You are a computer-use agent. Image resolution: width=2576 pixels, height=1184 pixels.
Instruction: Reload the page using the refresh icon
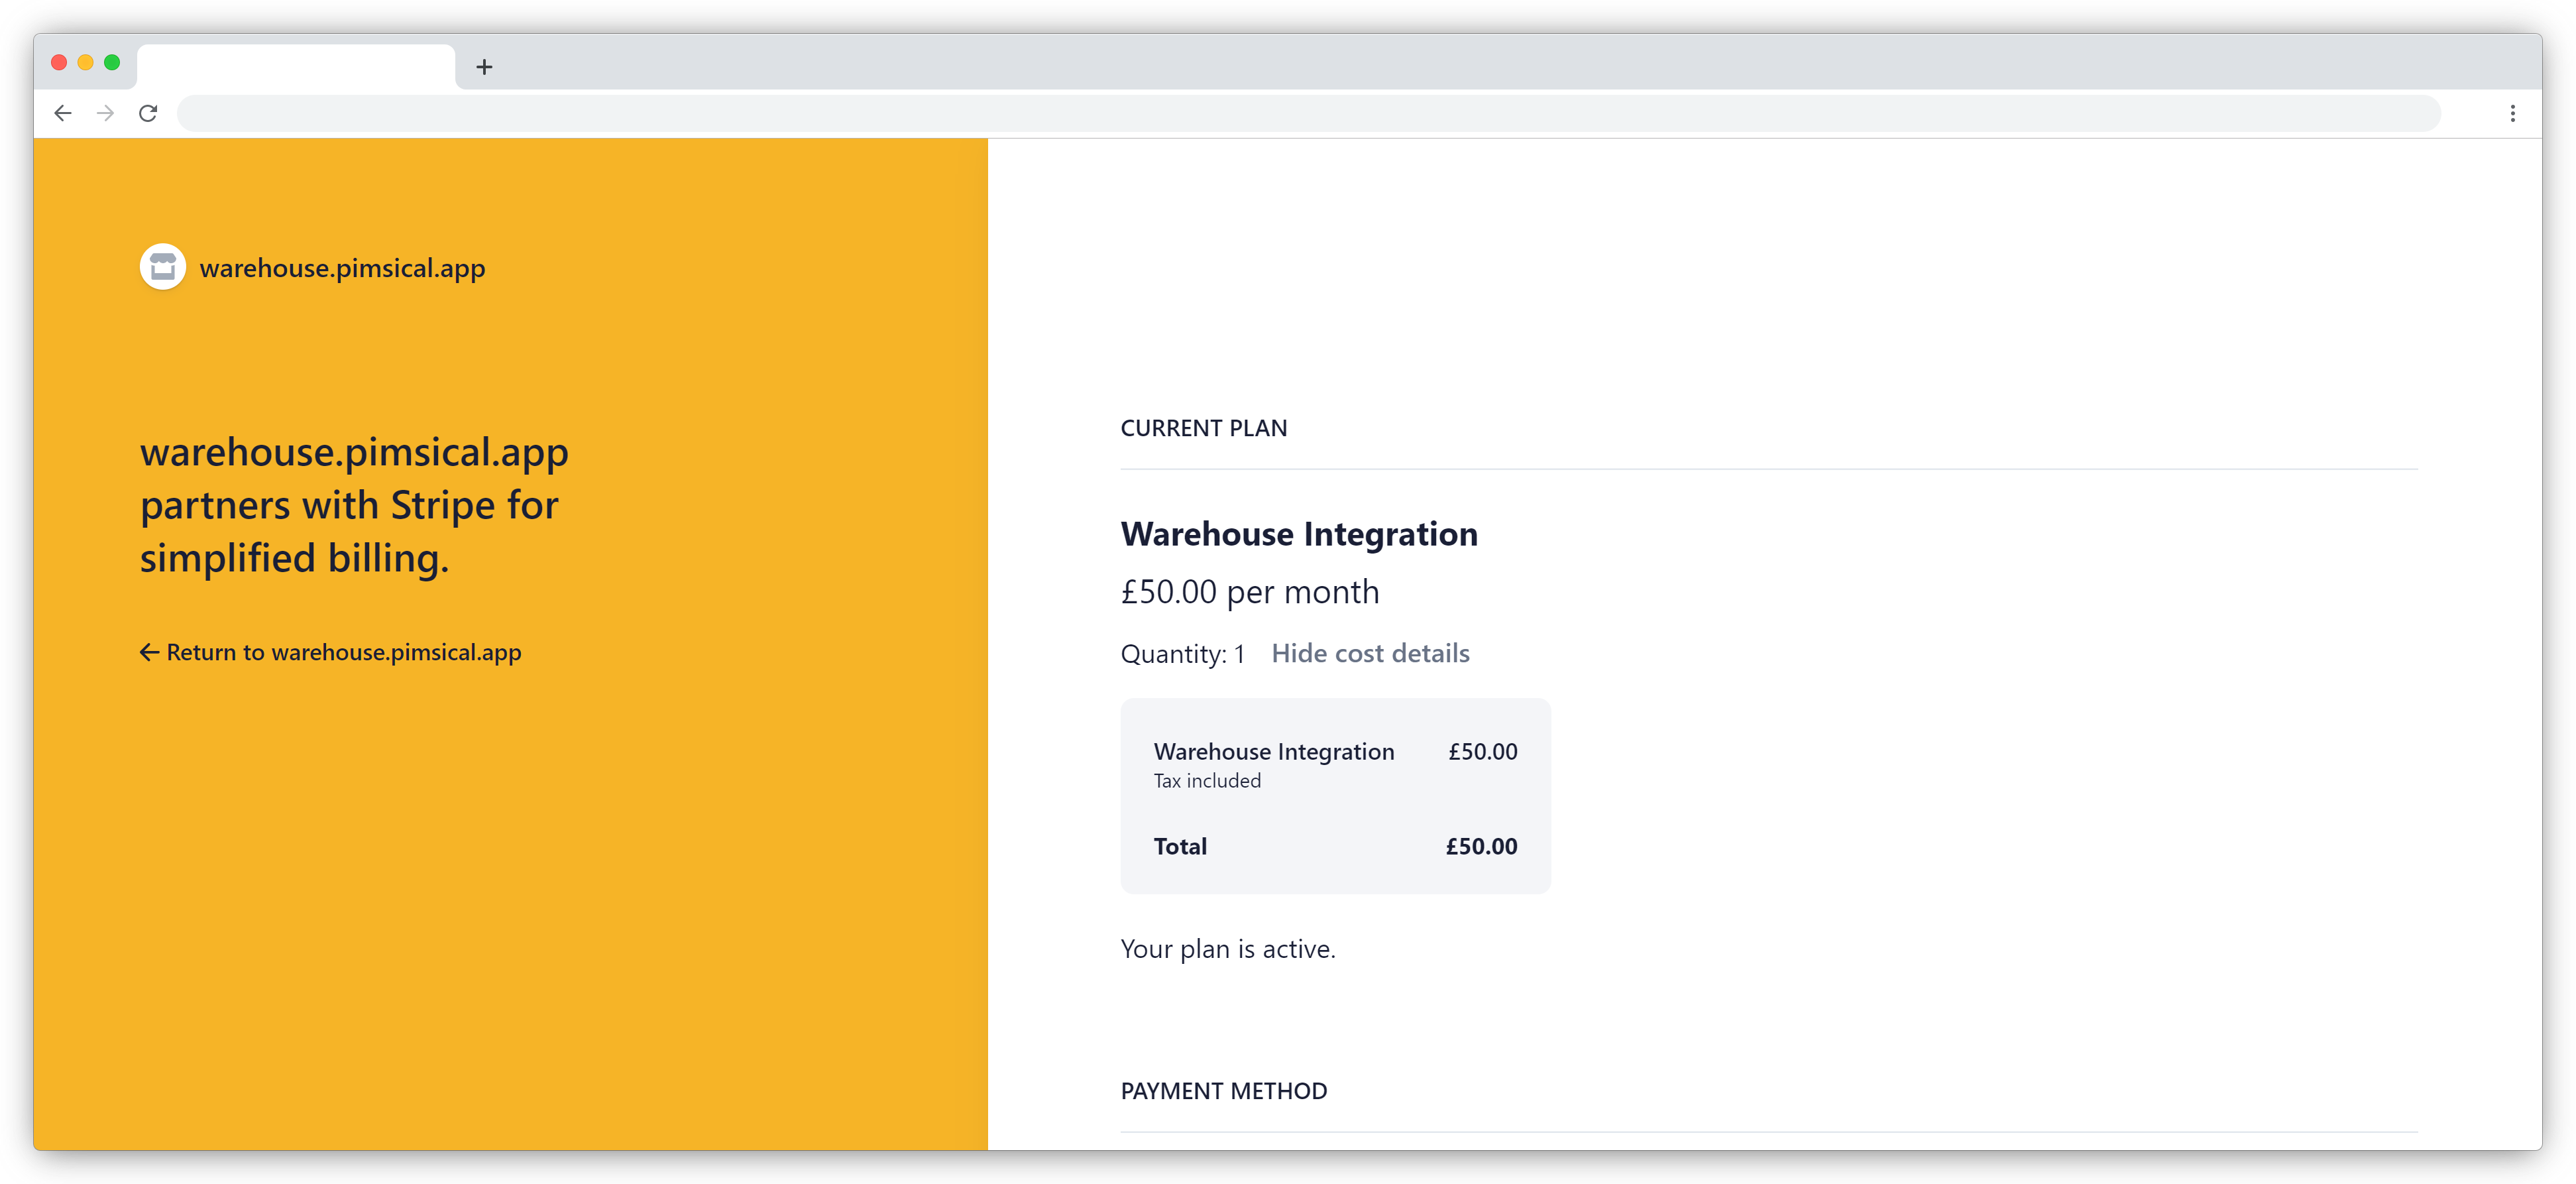148,113
